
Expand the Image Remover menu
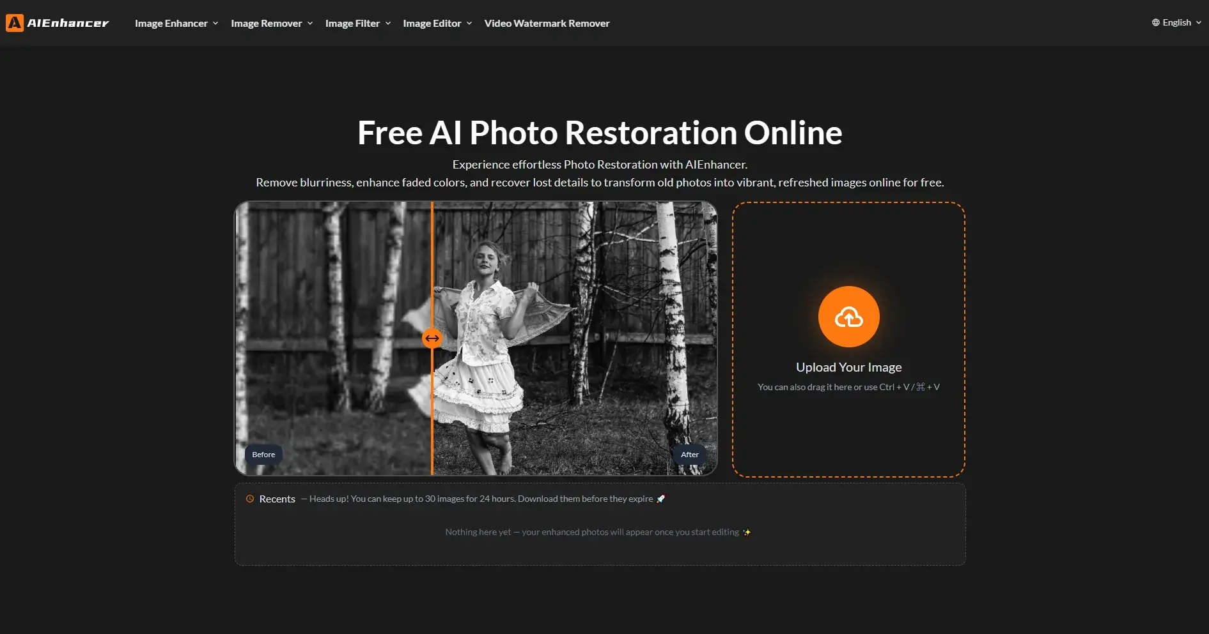click(267, 23)
